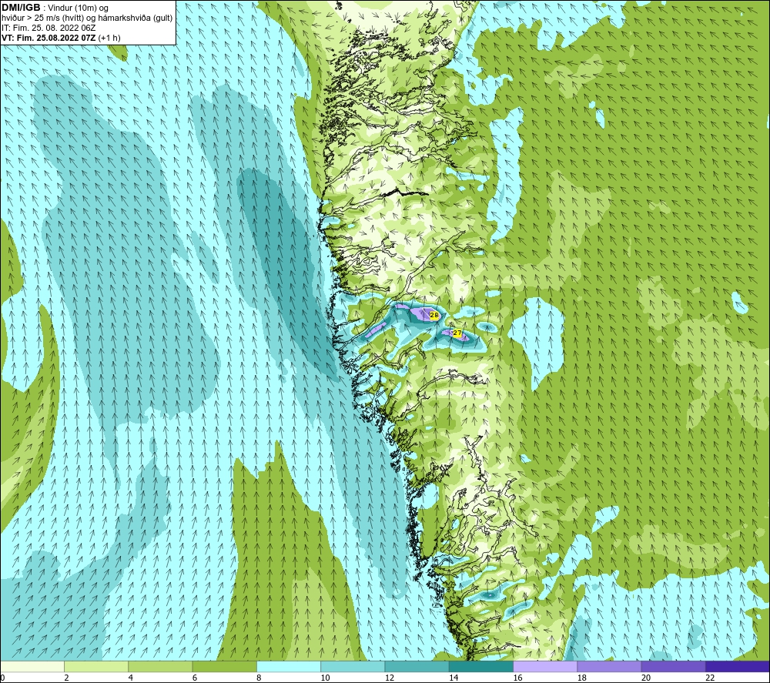Select the 20–22 m/s violet legend swatch

(673, 666)
